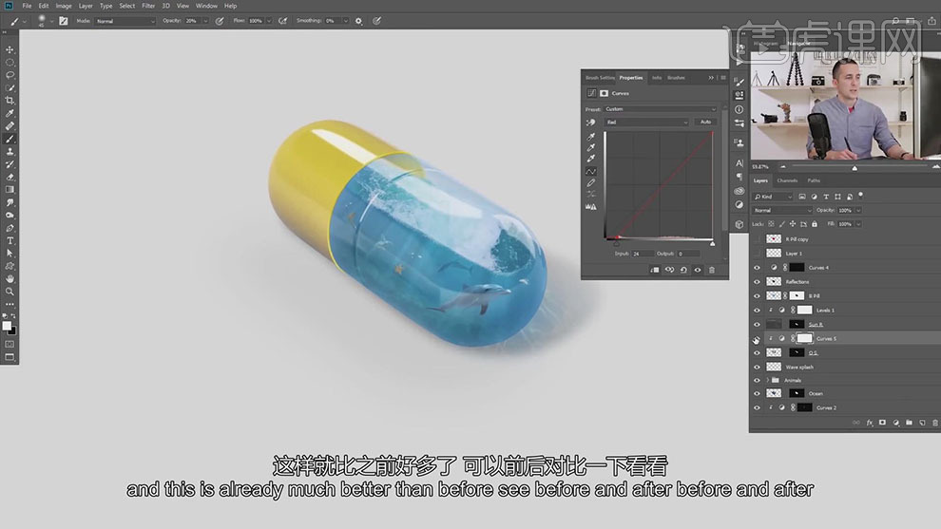Viewport: 941px width, 529px height.
Task: Open the Window menu
Action: tap(206, 6)
